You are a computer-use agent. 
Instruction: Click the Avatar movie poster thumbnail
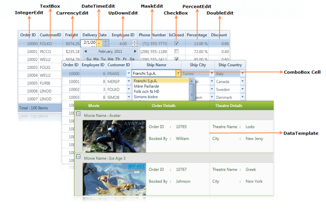click(x=114, y=136)
